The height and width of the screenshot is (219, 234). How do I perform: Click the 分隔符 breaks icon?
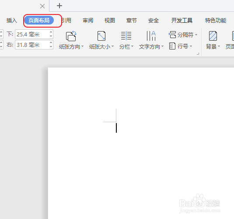click(172, 35)
